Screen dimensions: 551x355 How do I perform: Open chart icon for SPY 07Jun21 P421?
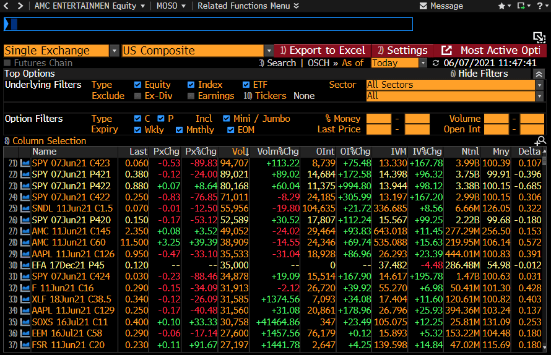point(25,174)
